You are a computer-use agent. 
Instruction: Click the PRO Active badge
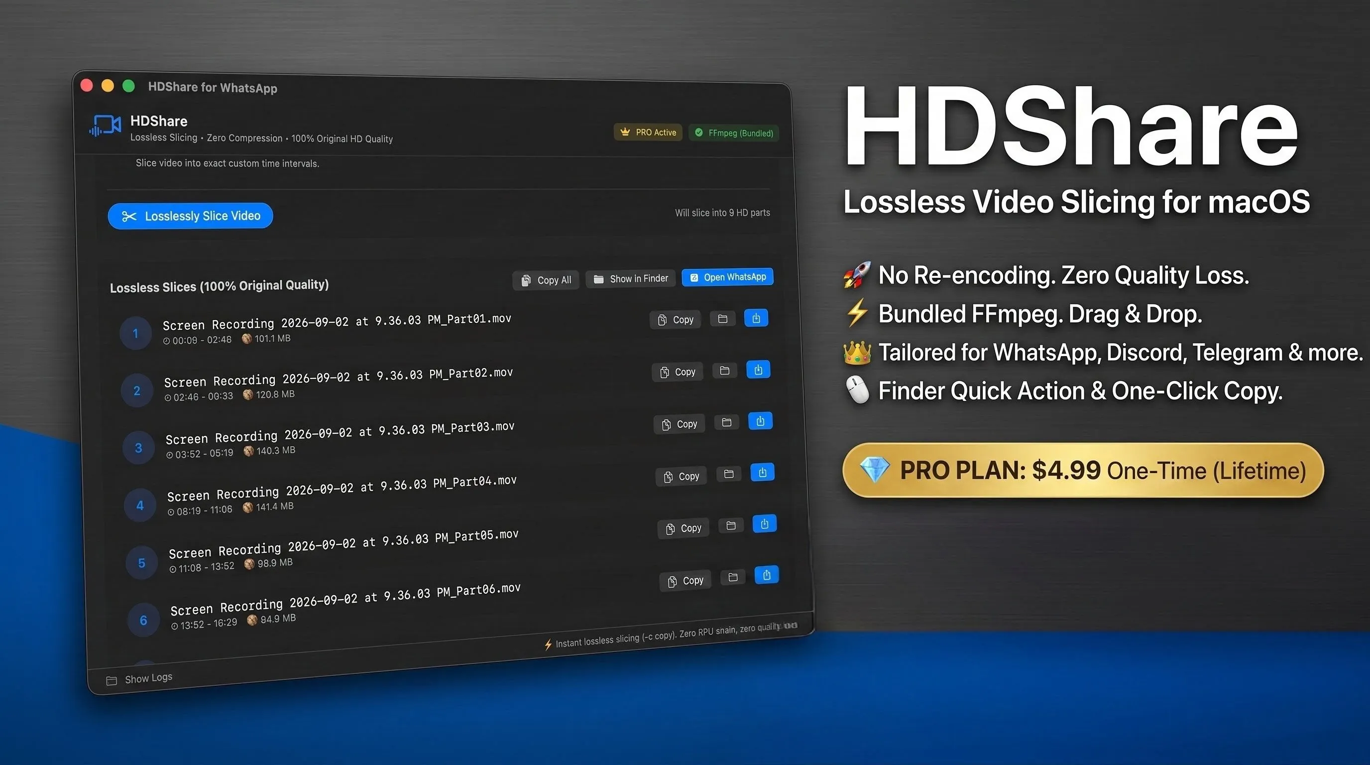point(648,132)
